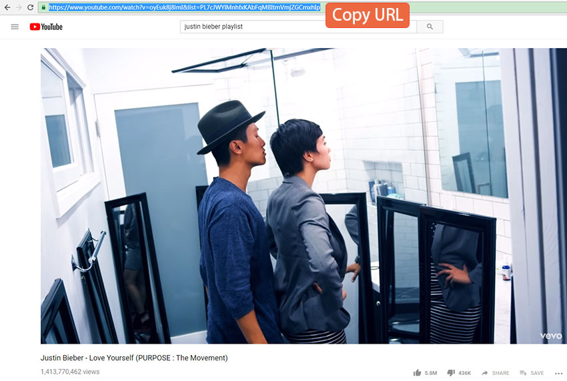Viewport: 567px width, 381px height.
Task: Click the green padlock security icon
Action: (x=43, y=7)
